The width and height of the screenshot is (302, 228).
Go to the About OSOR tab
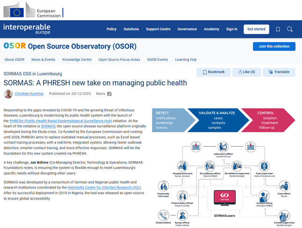(14, 60)
